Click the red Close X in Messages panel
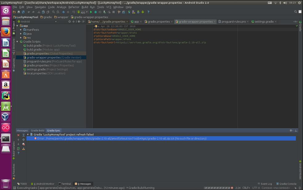 tap(18, 135)
